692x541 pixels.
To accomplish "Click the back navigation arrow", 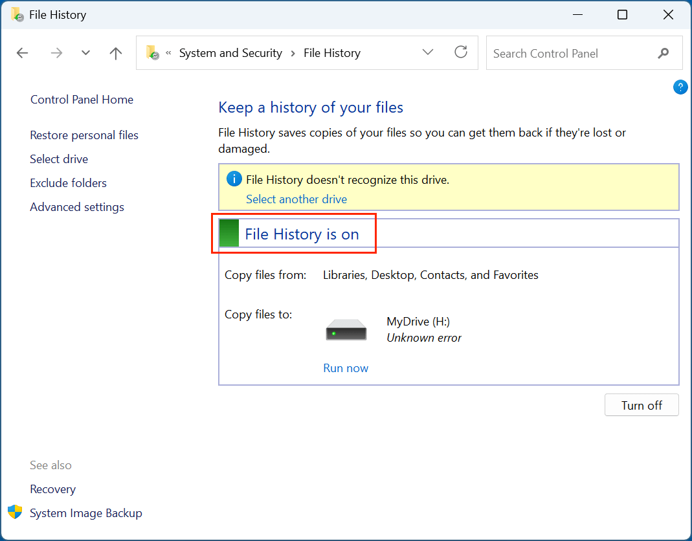I will pyautogui.click(x=23, y=53).
